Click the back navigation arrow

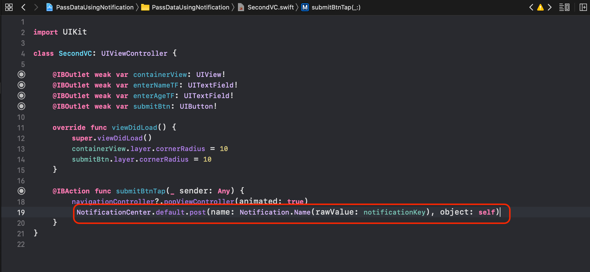pos(24,7)
